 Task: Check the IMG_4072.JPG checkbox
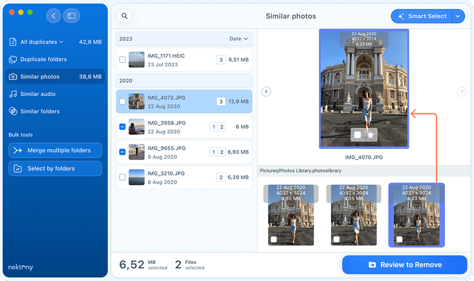122,101
